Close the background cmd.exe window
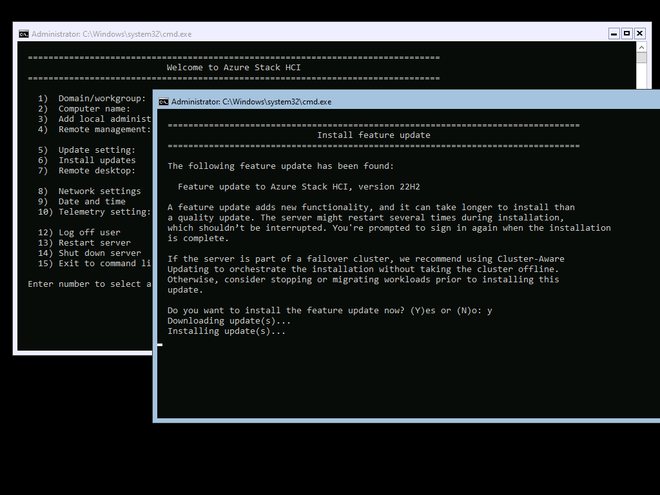 coord(639,34)
